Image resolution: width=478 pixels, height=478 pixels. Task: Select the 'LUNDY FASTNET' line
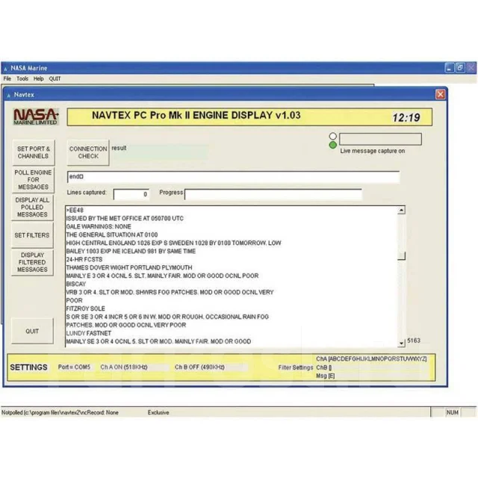tap(88, 333)
